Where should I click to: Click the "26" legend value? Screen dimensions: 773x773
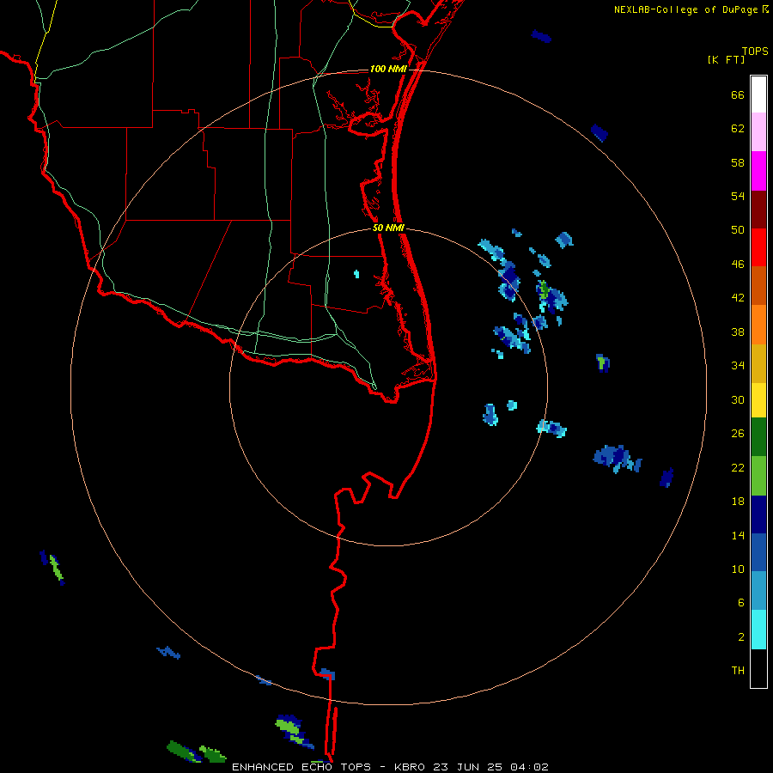738,434
